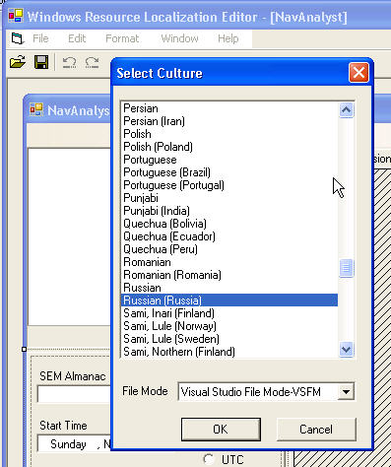Click the NavAnalyst child window icon

click(36, 109)
